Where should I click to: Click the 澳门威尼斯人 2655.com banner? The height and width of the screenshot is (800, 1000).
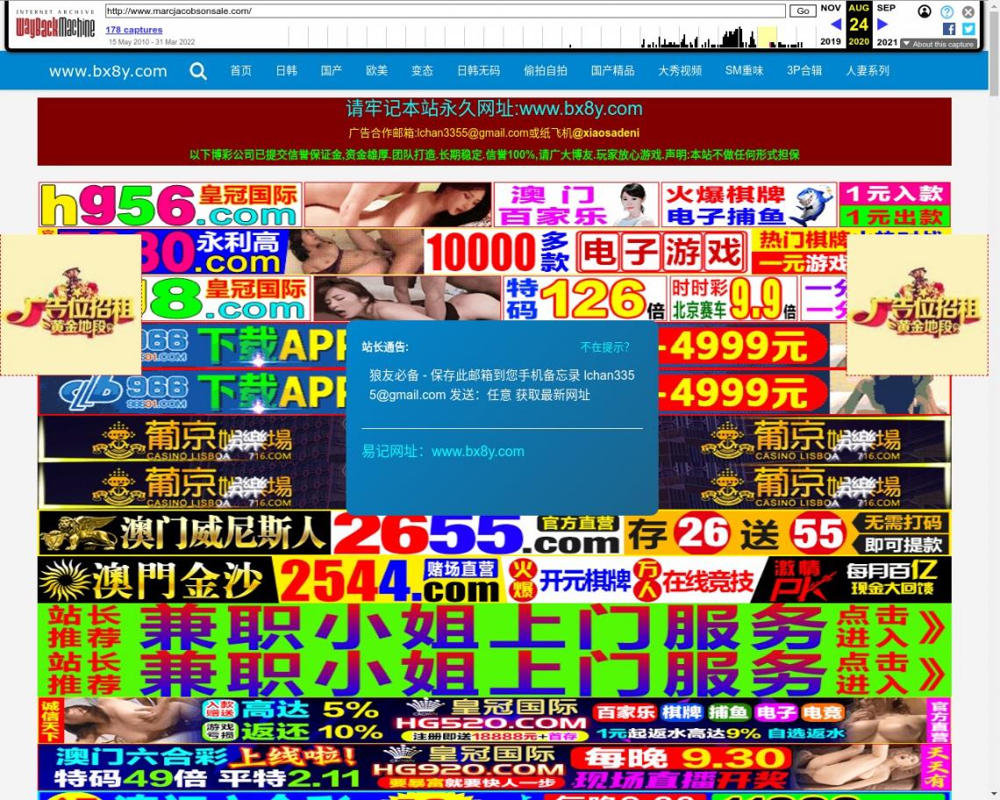[x=494, y=533]
